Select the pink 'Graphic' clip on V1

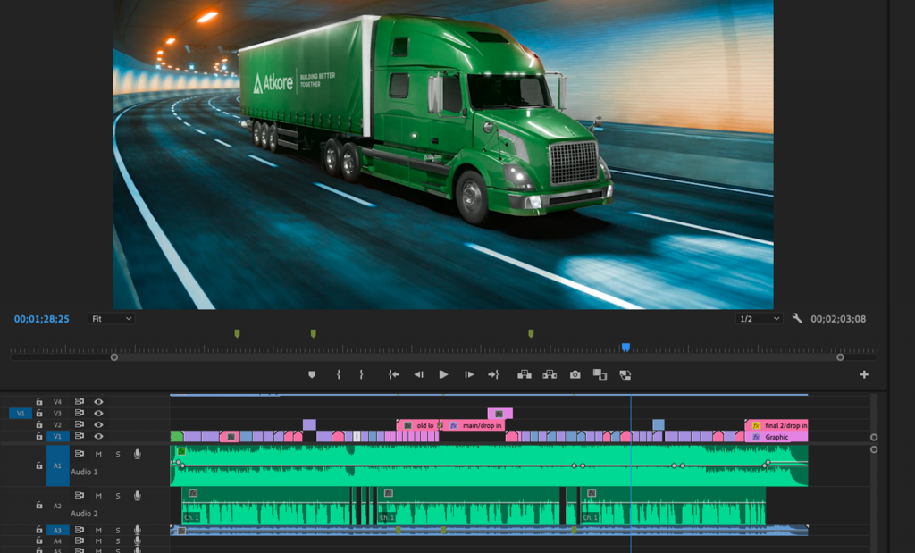[777, 437]
